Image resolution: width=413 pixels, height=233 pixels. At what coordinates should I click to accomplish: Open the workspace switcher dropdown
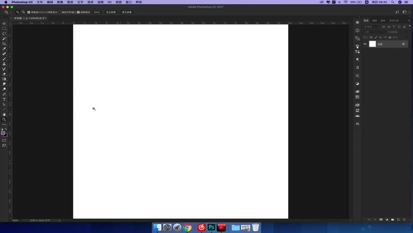coord(405,12)
